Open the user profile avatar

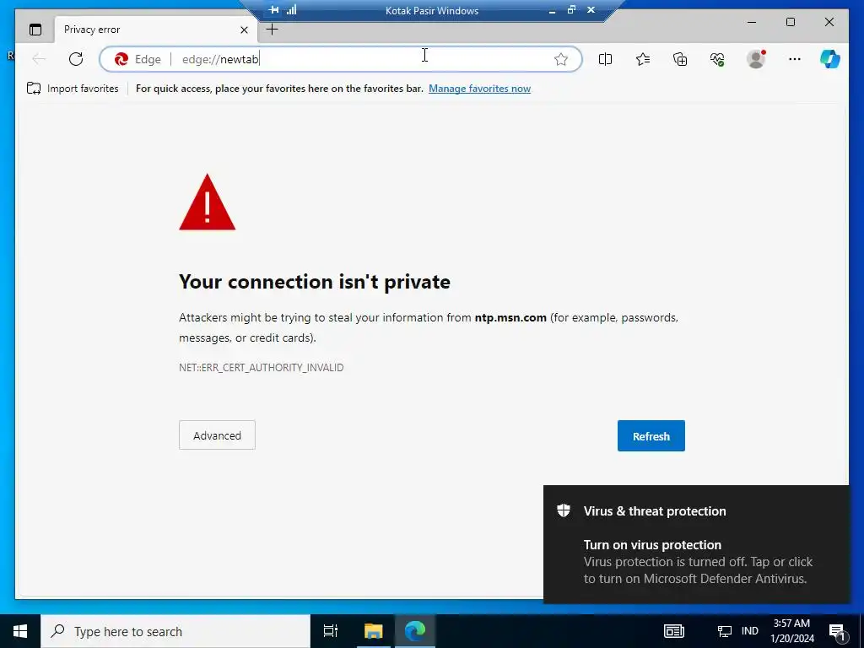coord(756,59)
